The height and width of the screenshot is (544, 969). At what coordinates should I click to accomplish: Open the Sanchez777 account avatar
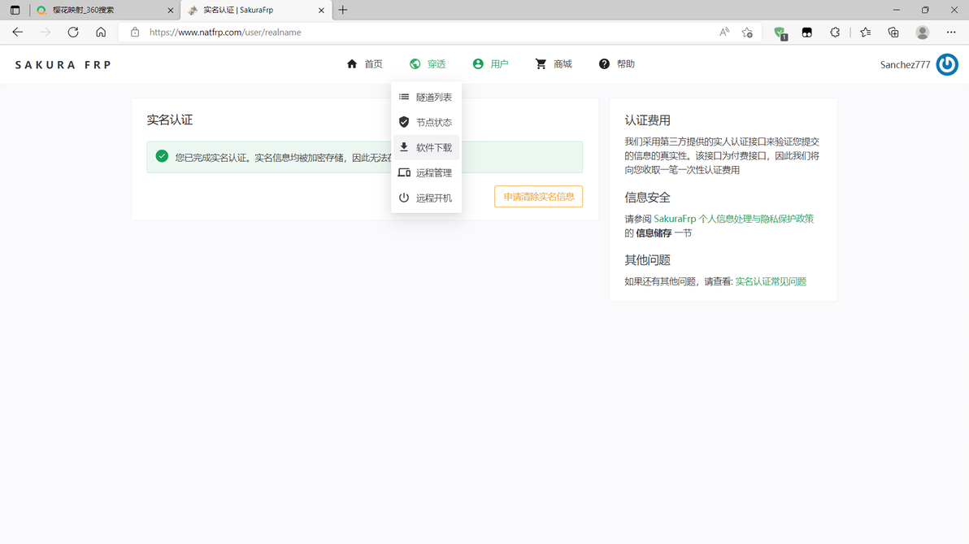pos(947,64)
